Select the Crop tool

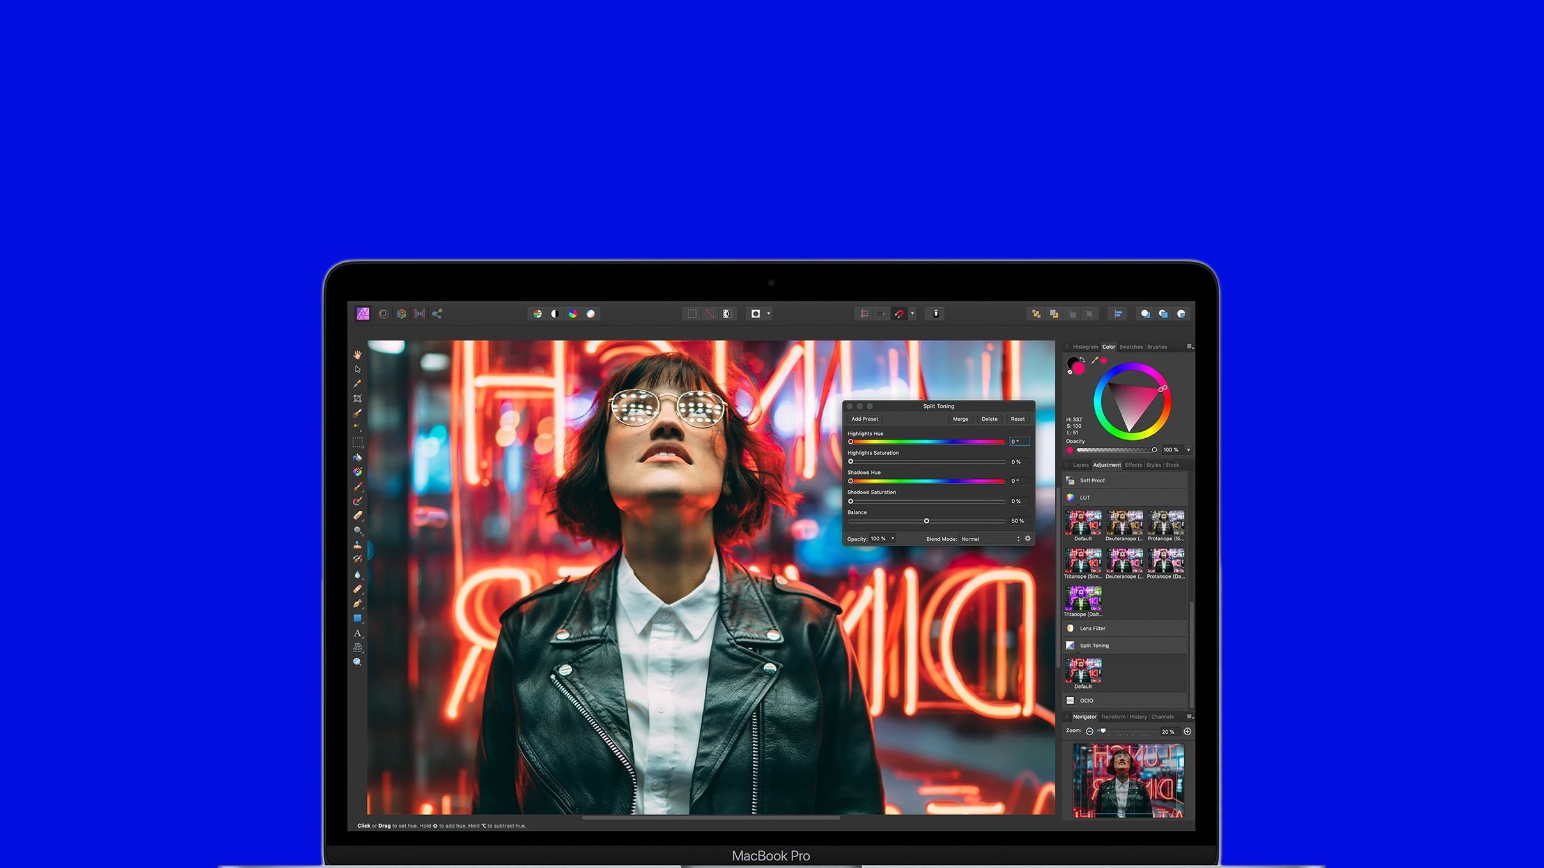(357, 399)
